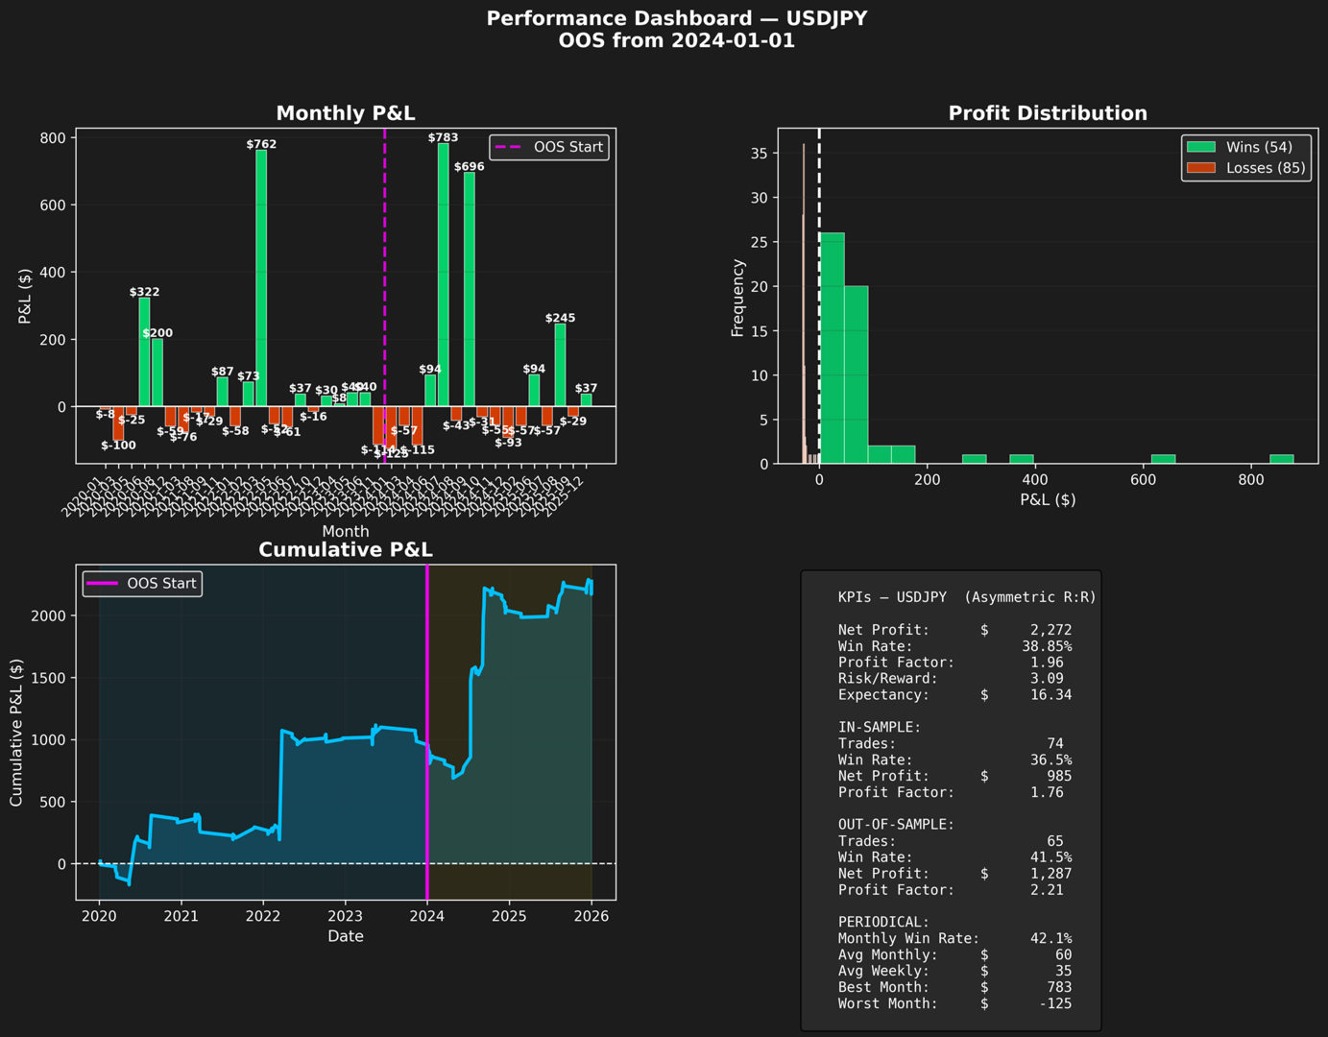Viewport: 1328px width, 1037px height.
Task: Click the OUT-OF-SAMPLE section label
Action: pos(896,825)
